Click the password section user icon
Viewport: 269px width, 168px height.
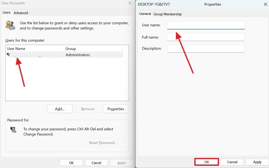pos(13,130)
